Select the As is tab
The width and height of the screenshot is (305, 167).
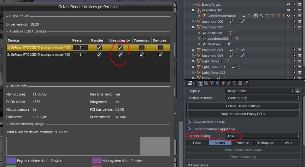pyautogui.click(x=288, y=143)
